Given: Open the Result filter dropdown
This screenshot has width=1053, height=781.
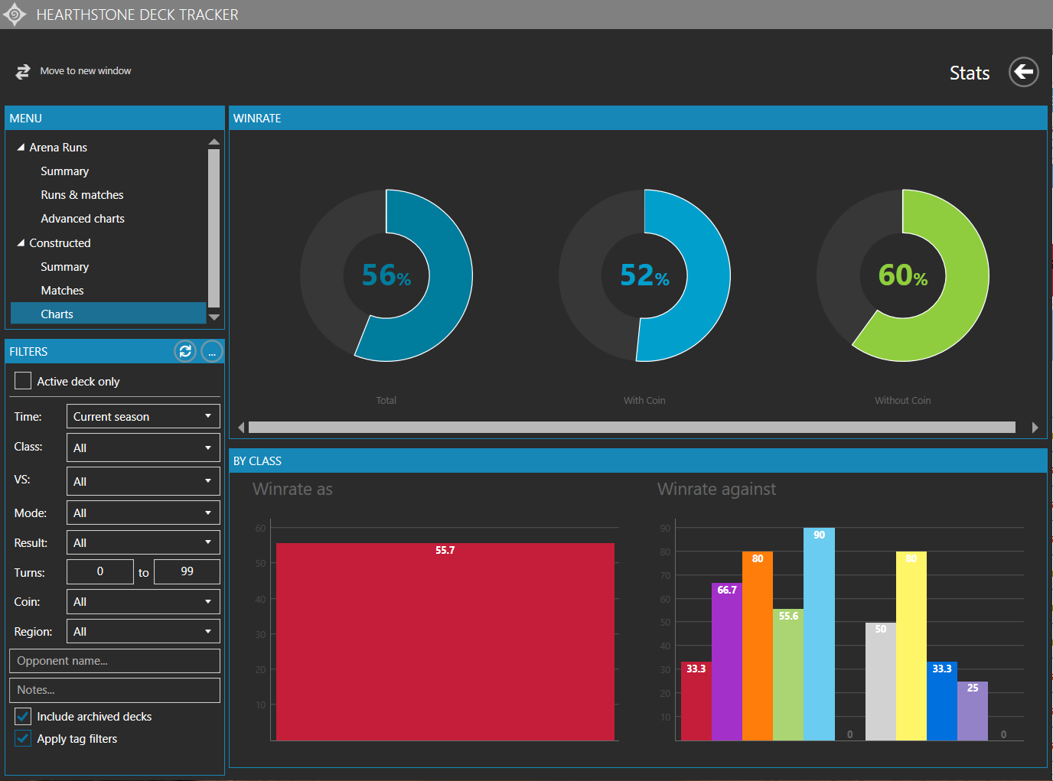Looking at the screenshot, I should pos(143,542).
